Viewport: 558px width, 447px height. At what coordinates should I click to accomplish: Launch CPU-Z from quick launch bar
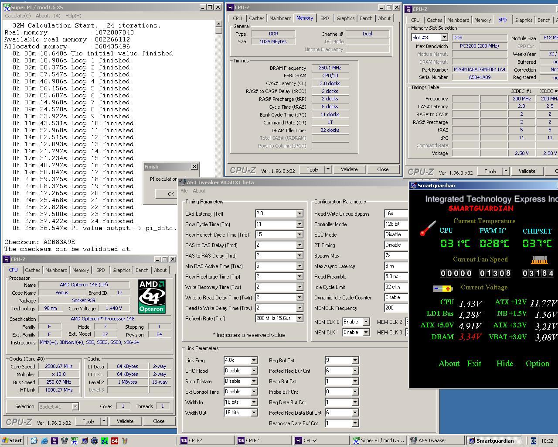54,441
